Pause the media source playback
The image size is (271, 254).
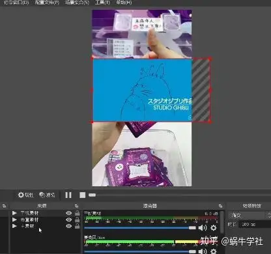point(68,195)
